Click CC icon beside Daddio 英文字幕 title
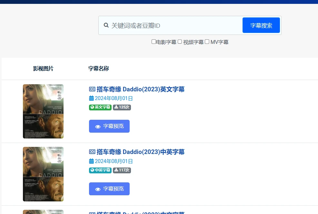318x214 pixels. [x=92, y=89]
